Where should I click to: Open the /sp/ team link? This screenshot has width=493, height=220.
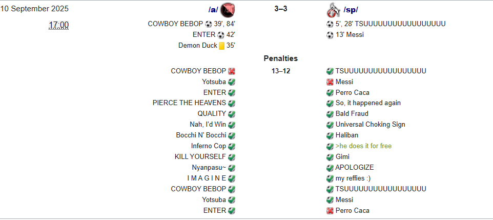pyautogui.click(x=351, y=10)
